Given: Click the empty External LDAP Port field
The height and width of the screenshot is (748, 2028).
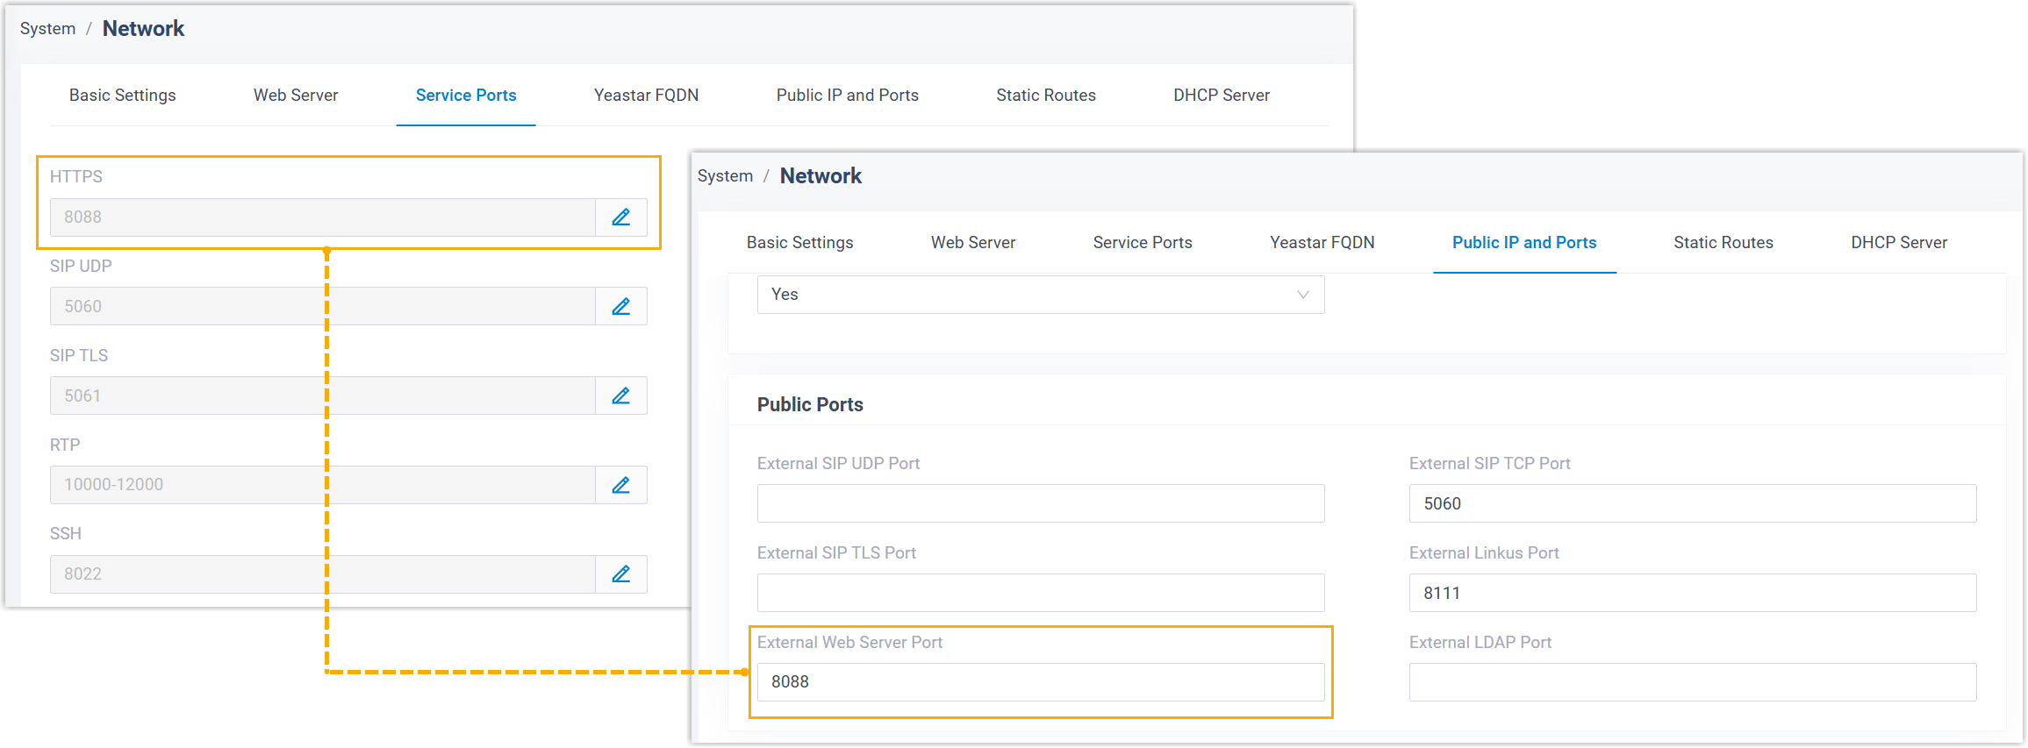Looking at the screenshot, I should 1692,682.
